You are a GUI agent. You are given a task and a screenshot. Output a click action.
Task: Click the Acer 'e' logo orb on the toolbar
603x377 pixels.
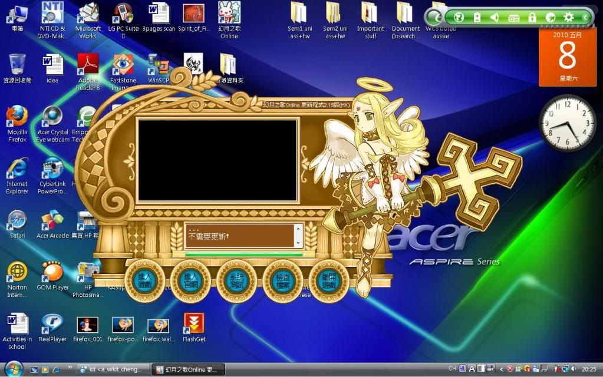(x=434, y=17)
